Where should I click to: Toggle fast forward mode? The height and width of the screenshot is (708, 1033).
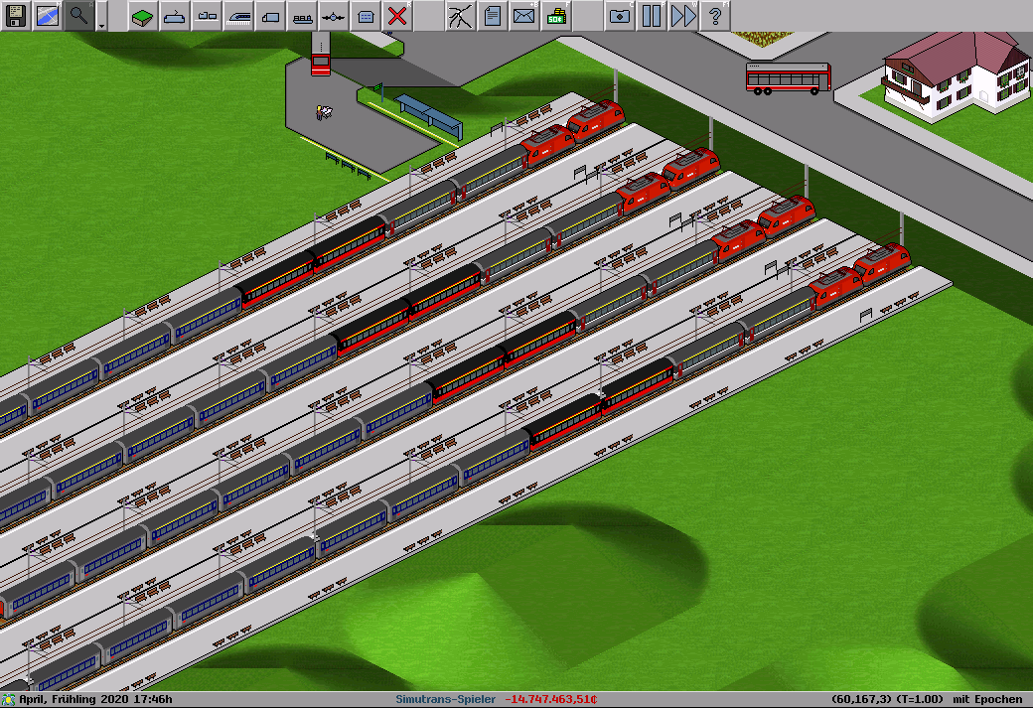point(682,16)
